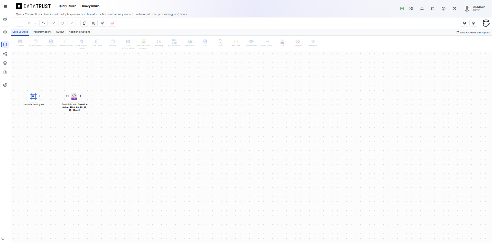The width and height of the screenshot is (492, 243).
Task: Choose the Parquet data source icon
Action: [x=313, y=43]
